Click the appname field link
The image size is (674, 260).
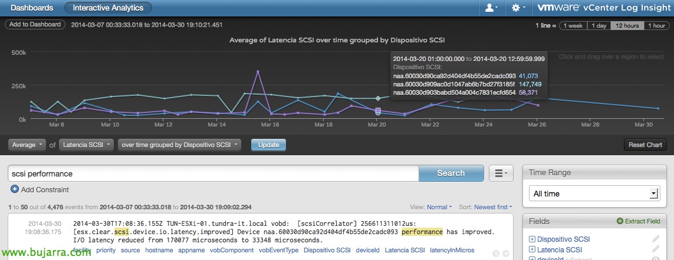191,250
